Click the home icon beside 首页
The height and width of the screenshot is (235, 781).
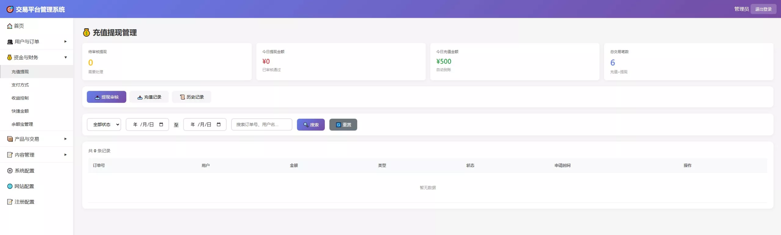point(10,26)
